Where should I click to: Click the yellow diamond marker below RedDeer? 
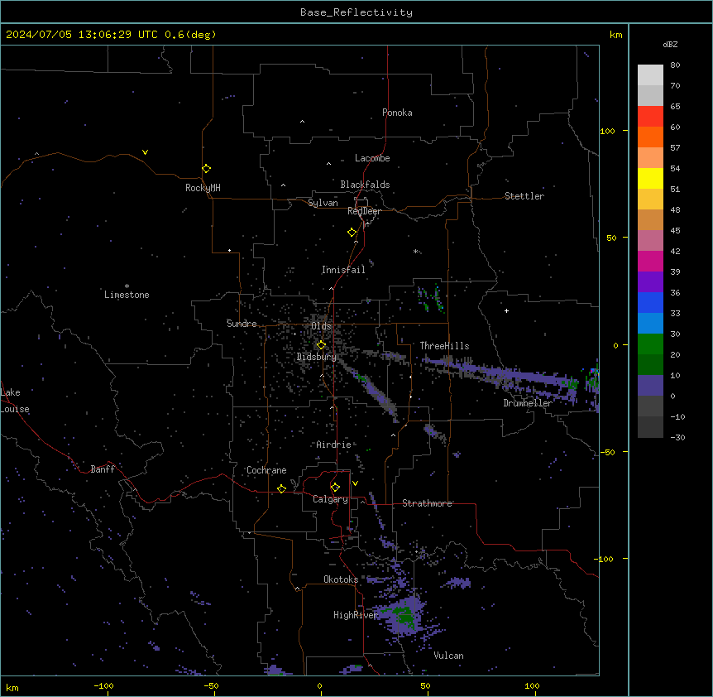tap(352, 232)
